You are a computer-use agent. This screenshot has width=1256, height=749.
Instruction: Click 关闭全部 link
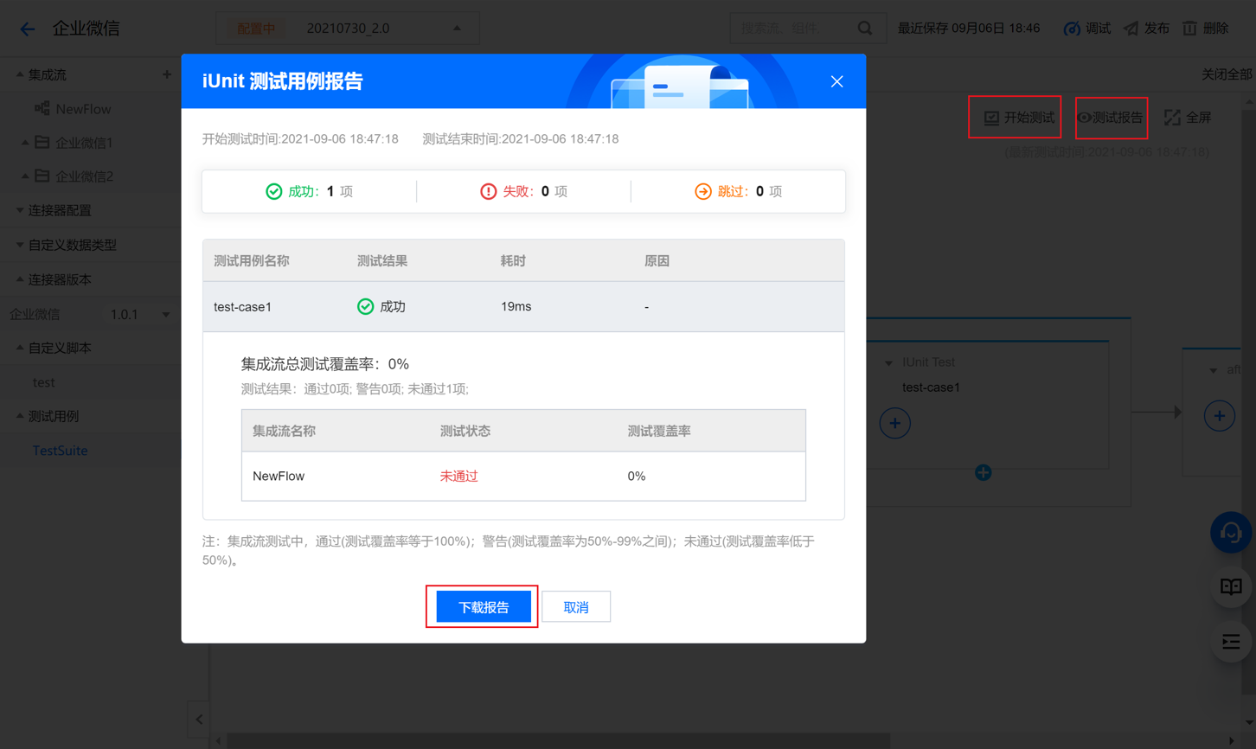1227,74
